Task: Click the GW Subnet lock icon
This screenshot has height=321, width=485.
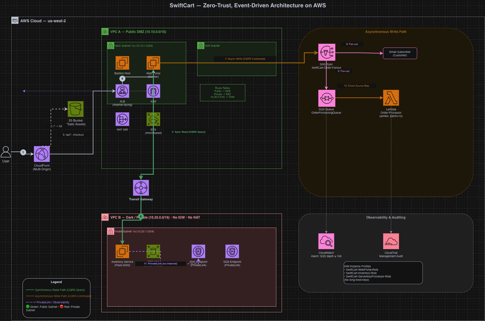Action: pyautogui.click(x=201, y=46)
